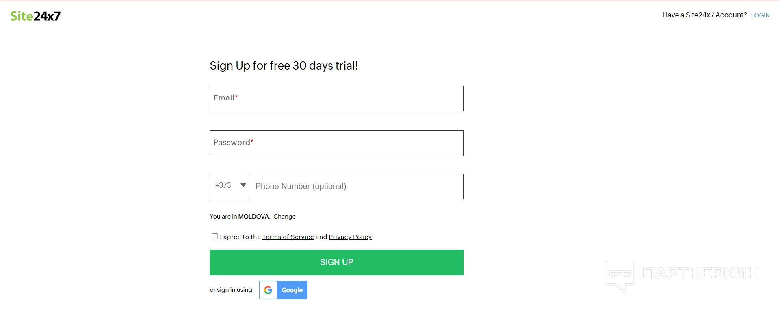Focus the Password input field

(336, 143)
